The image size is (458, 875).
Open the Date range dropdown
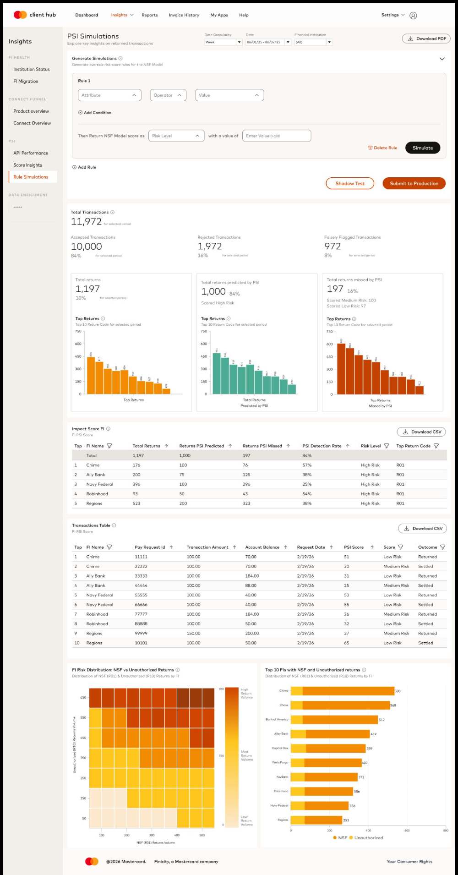[x=268, y=42]
